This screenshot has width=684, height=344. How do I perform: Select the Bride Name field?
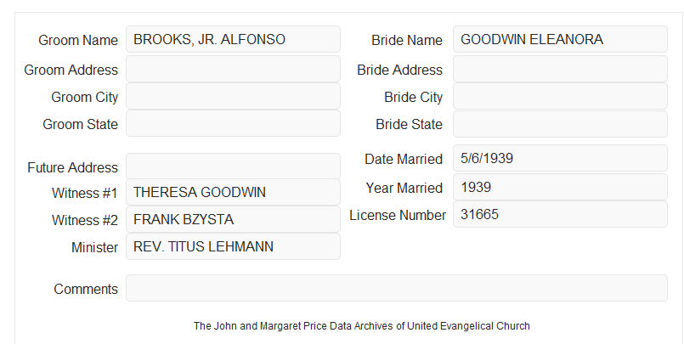(x=560, y=39)
